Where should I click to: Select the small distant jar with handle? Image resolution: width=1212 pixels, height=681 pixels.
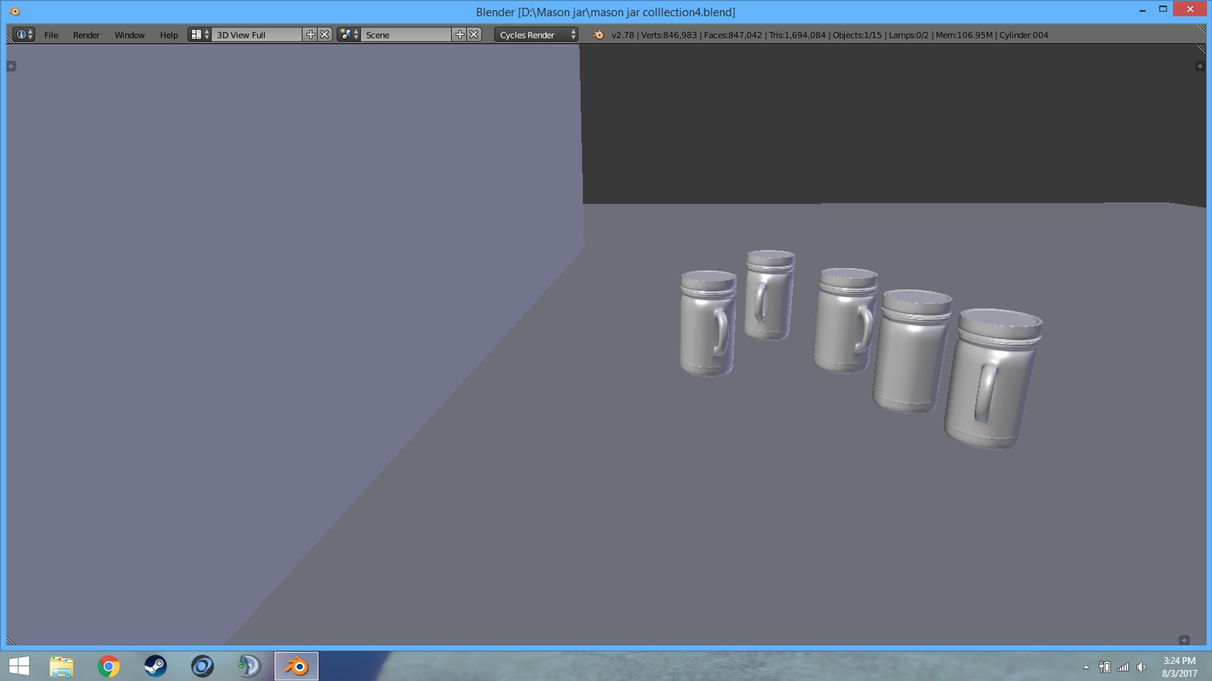(769, 295)
